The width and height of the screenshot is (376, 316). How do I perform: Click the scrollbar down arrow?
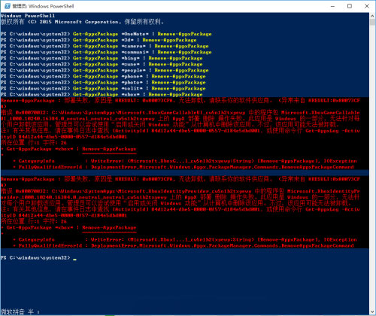[372, 311]
